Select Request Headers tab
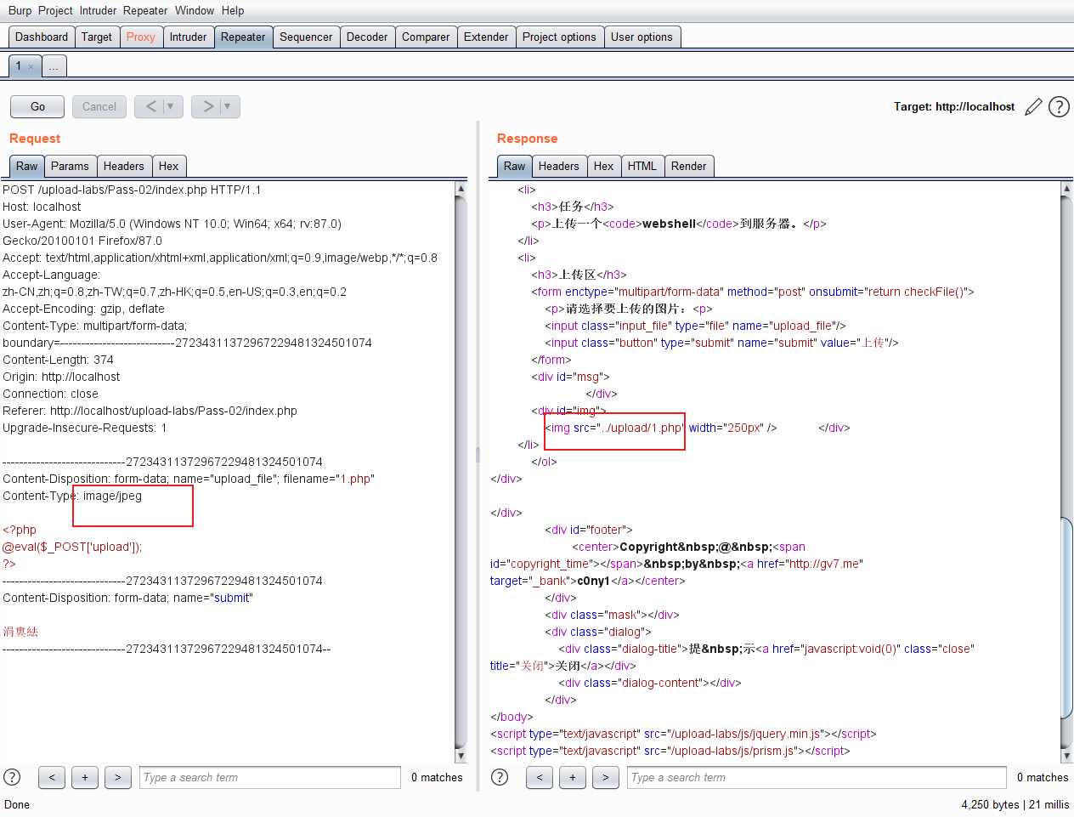This screenshot has height=817, width=1074. pos(124,166)
